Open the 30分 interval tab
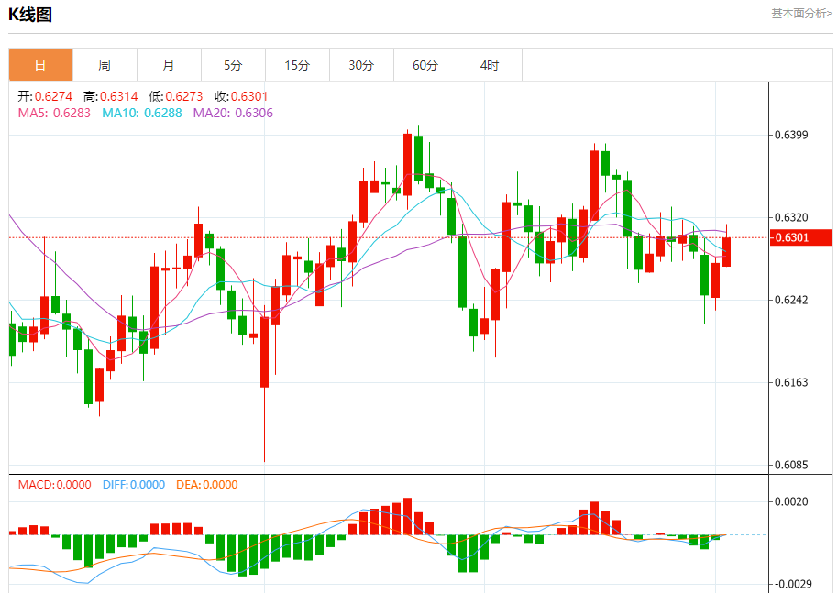Screen dimensions: 838x593 tap(361, 65)
